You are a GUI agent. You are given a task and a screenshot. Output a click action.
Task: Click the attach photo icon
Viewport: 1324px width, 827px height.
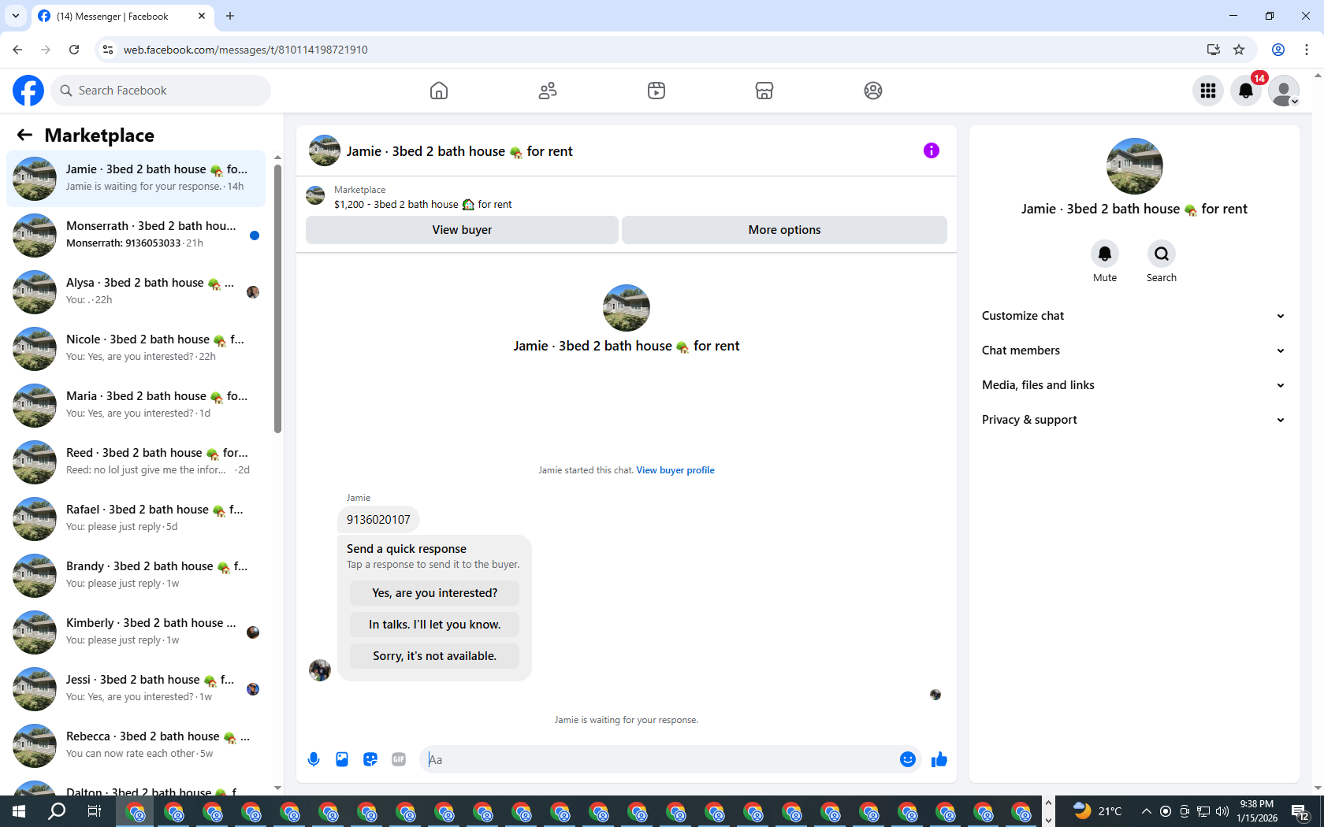(x=342, y=759)
